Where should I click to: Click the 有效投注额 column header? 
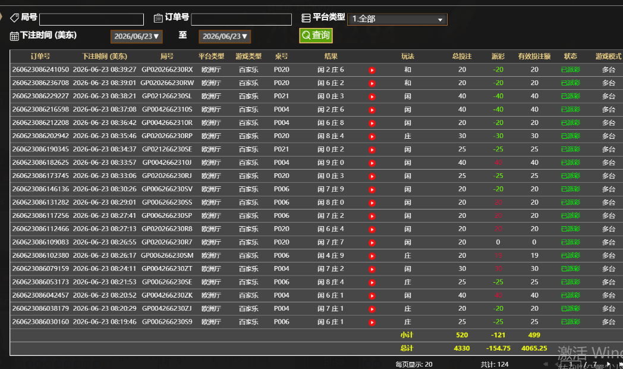(x=534, y=57)
